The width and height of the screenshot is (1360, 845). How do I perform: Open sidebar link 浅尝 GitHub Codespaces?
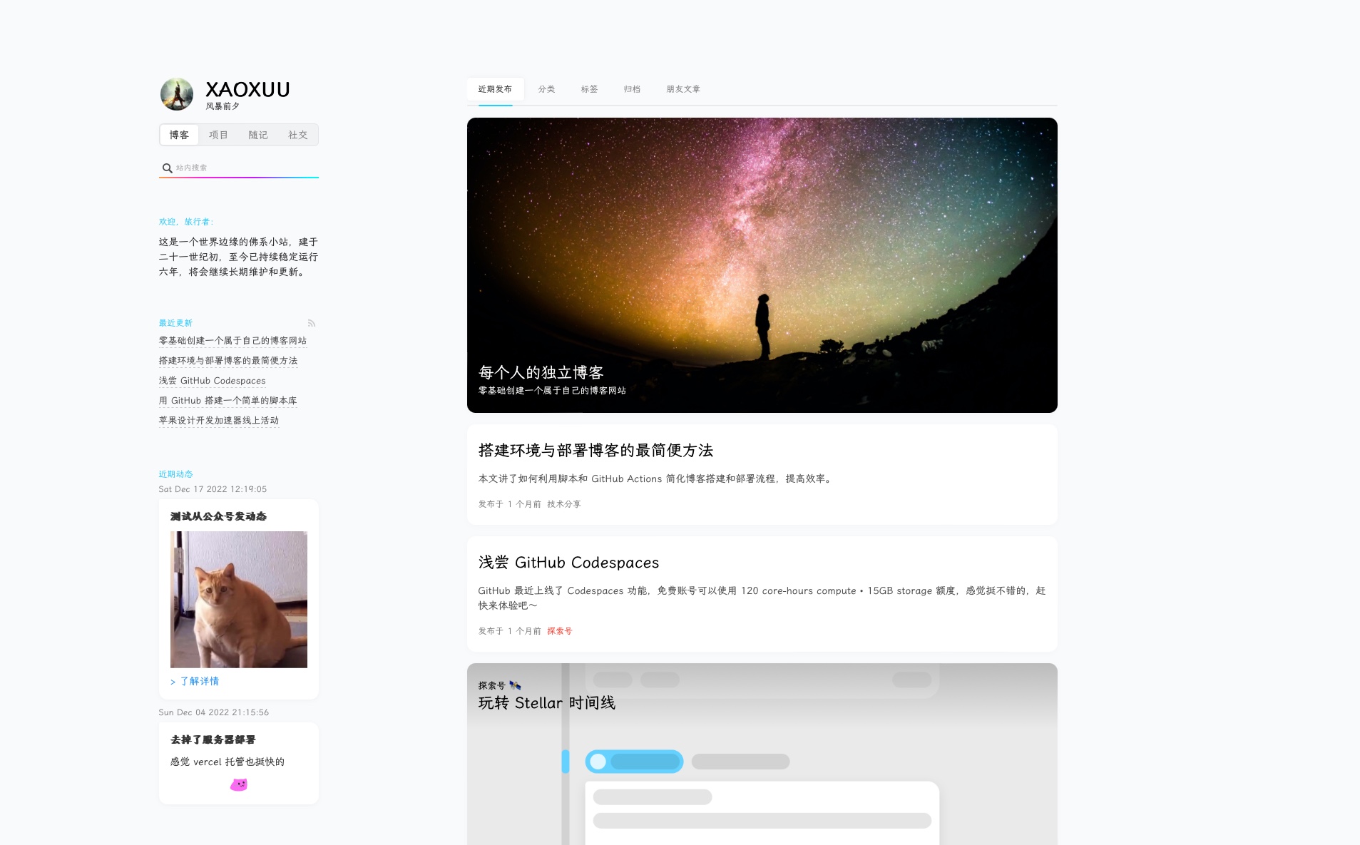point(212,381)
